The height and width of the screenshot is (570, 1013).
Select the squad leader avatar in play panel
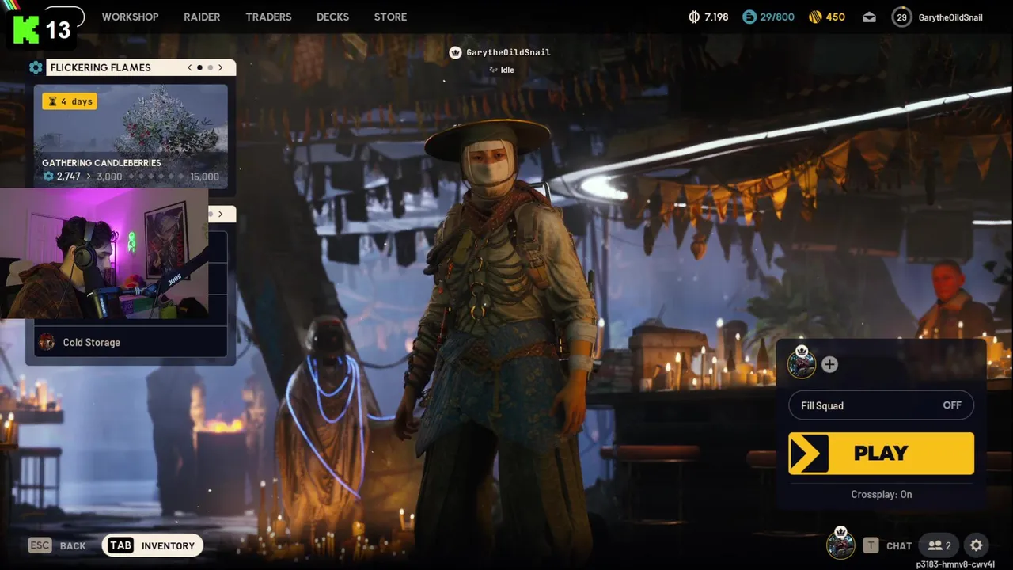(x=802, y=363)
